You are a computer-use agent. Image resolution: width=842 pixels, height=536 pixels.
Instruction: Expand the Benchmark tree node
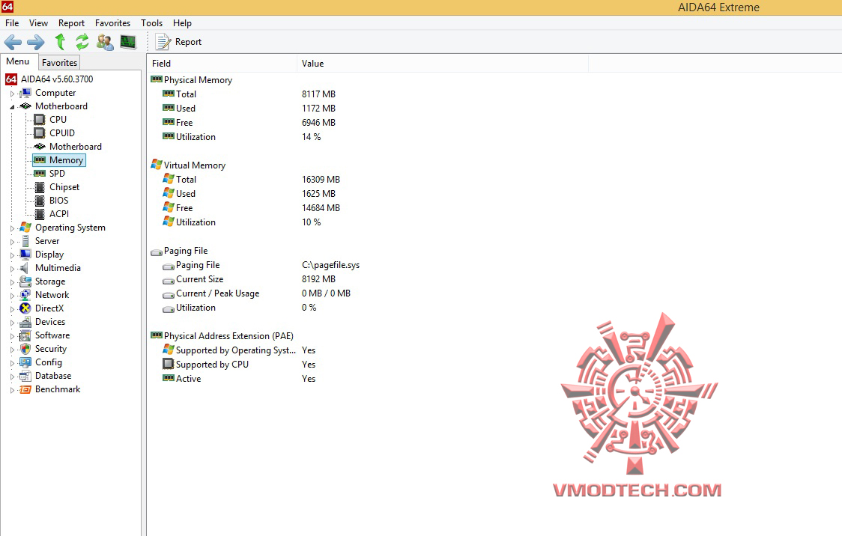click(12, 390)
